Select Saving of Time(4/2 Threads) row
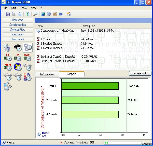 click(93, 61)
